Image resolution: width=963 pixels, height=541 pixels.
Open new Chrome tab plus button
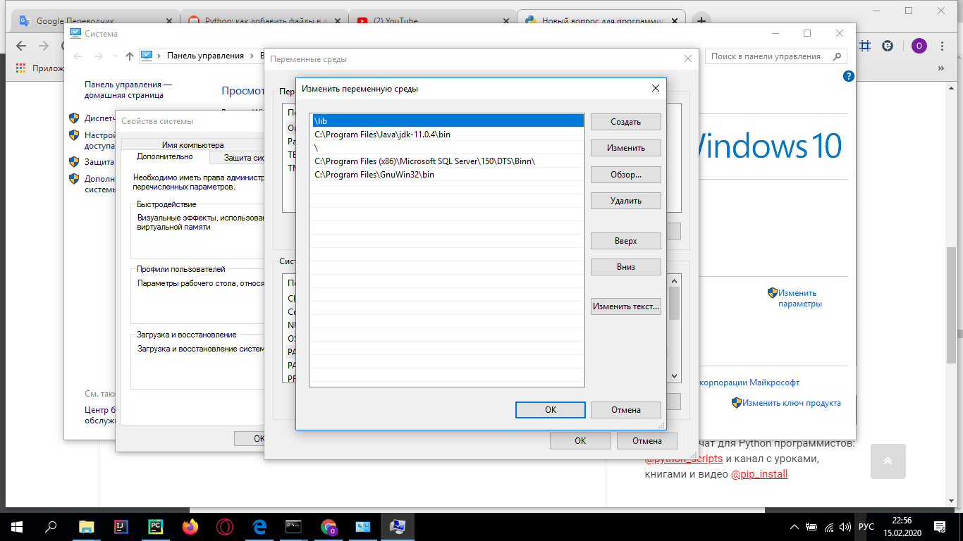(x=701, y=20)
